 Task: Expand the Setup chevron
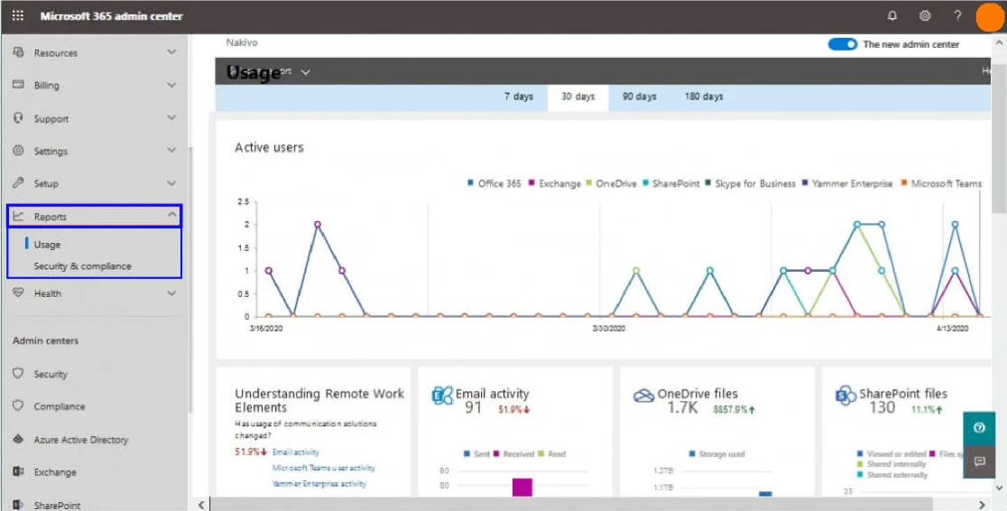tap(171, 183)
